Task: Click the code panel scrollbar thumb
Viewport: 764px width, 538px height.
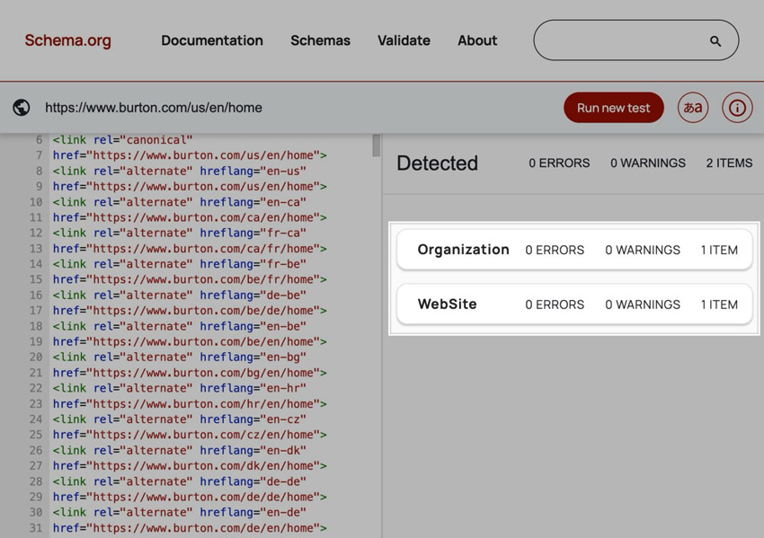Action: point(376,146)
